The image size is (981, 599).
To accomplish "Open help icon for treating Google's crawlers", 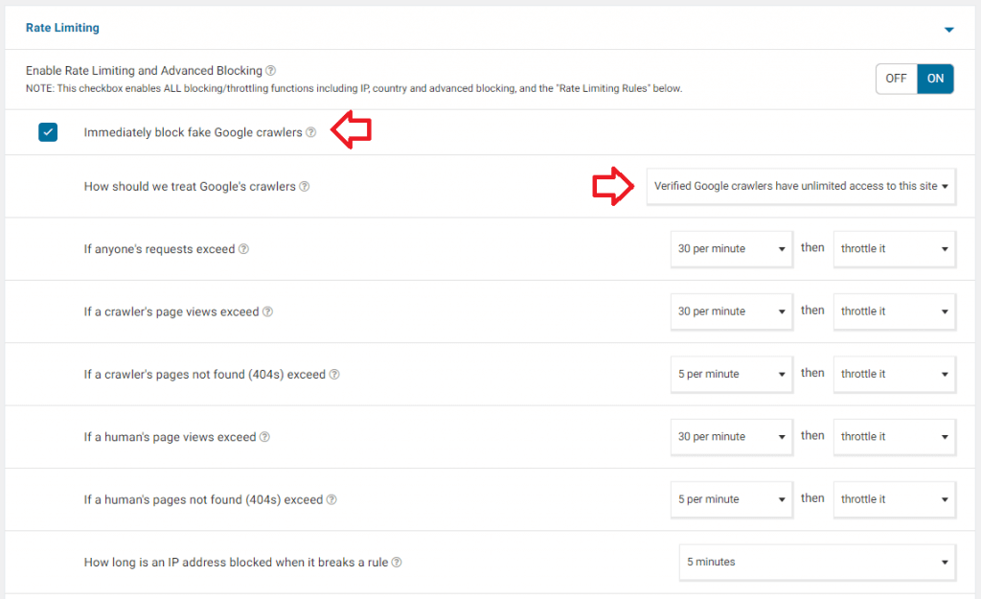I will 304,187.
